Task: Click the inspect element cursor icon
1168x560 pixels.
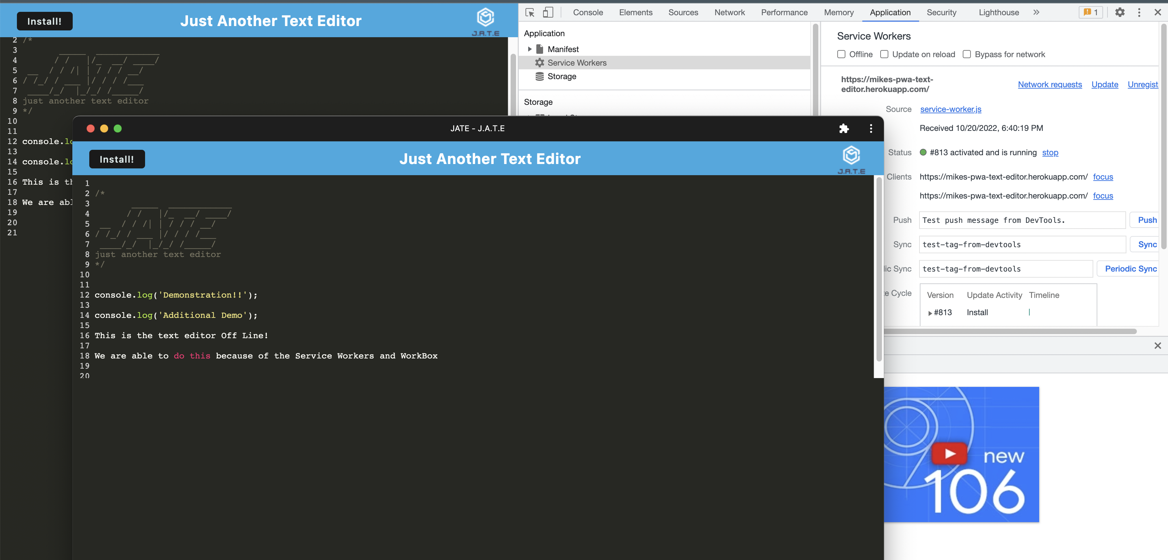Action: coord(529,12)
